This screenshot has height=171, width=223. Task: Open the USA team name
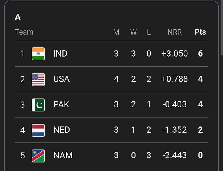61,79
